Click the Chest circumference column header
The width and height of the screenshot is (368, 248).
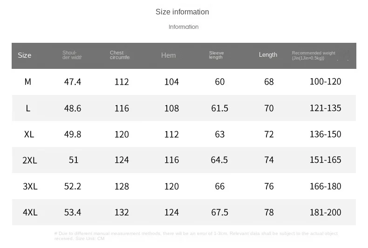(x=120, y=55)
